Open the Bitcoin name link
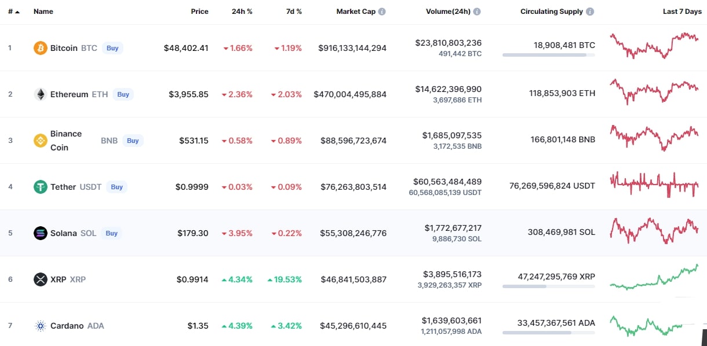The width and height of the screenshot is (707, 346). (64, 48)
